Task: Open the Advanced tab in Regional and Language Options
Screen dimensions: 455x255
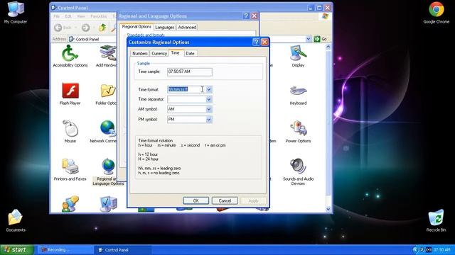Action: [187, 27]
